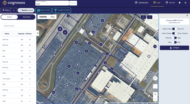
Task: Open the hamburger main menu
Action: 185,3
